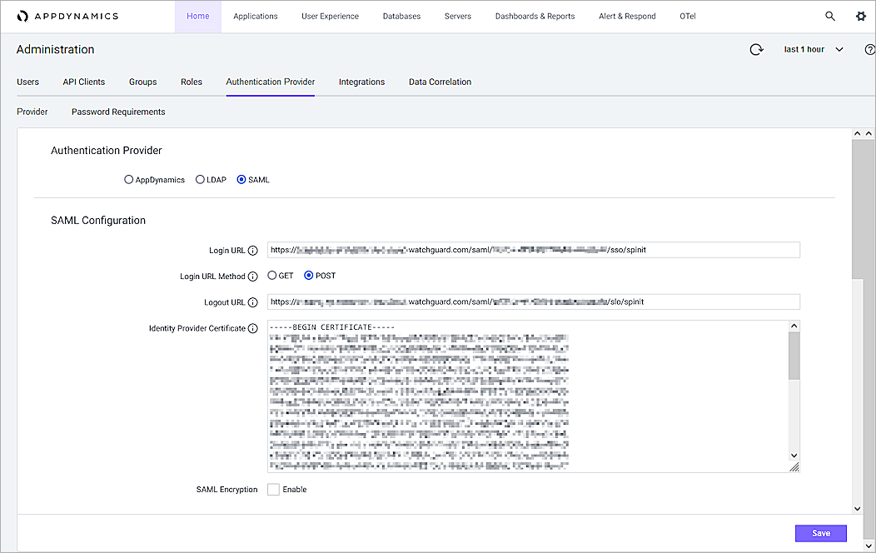The height and width of the screenshot is (553, 876).
Task: Click the refresh icon near the time range
Action: [756, 49]
